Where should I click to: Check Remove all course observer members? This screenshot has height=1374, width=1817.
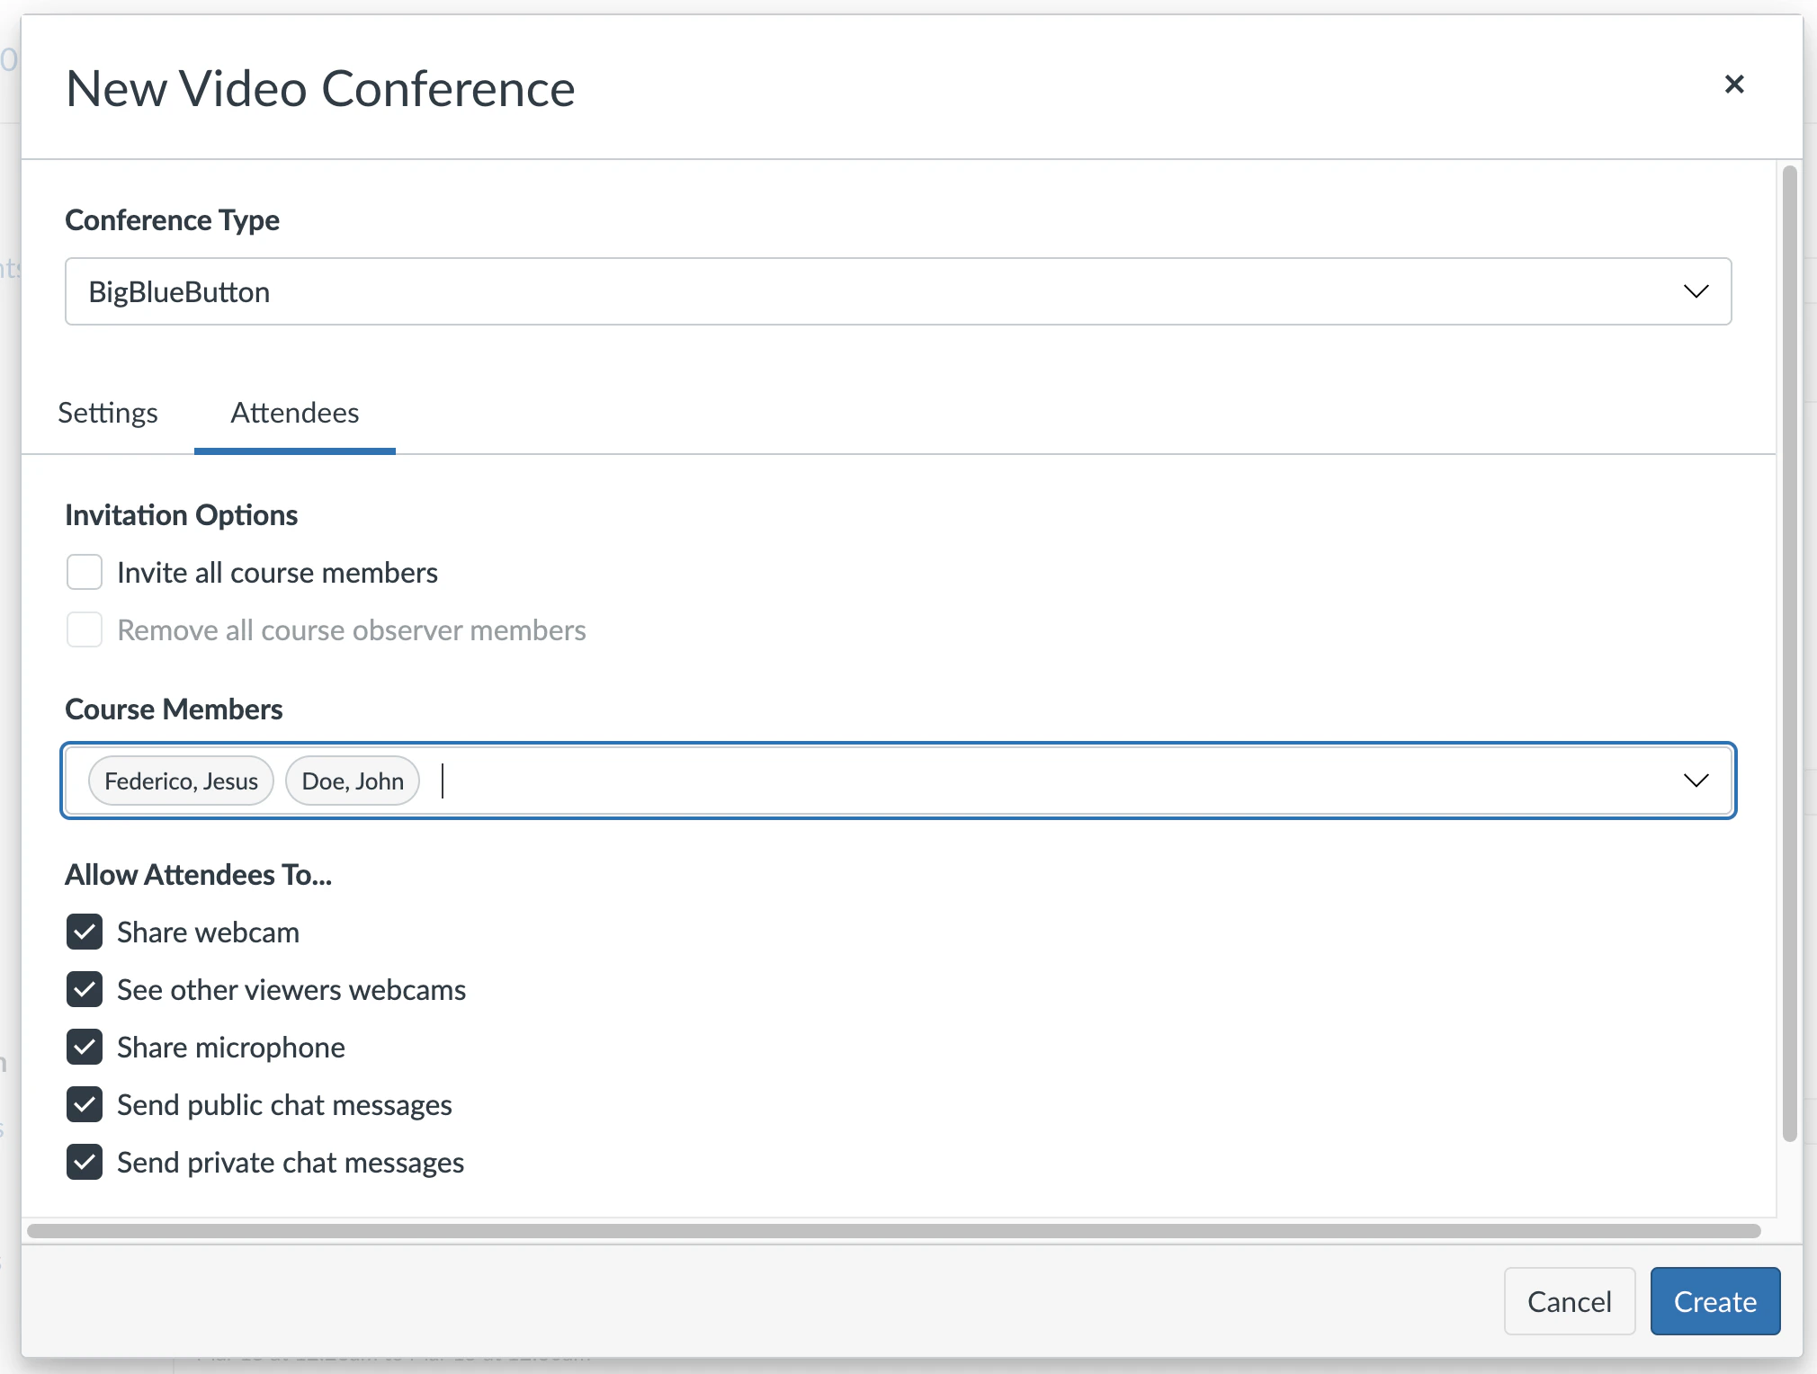pyautogui.click(x=84, y=629)
